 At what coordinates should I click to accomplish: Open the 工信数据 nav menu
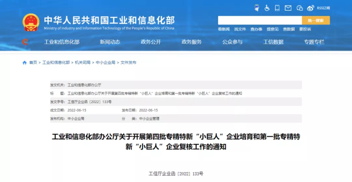273,42
